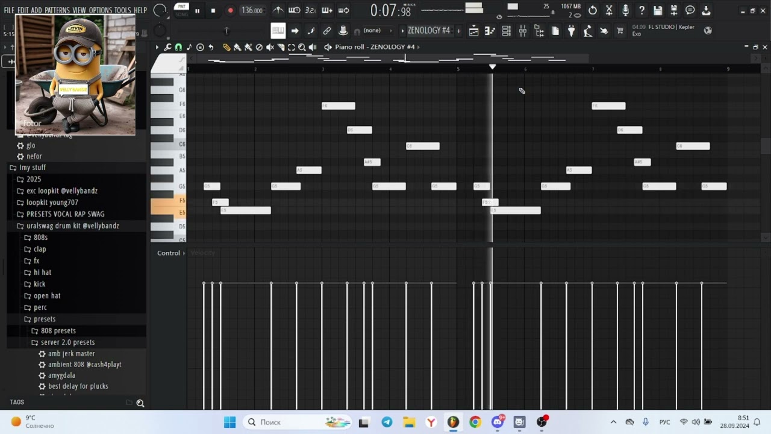Select the Draw pencil tool in piano roll

point(226,47)
